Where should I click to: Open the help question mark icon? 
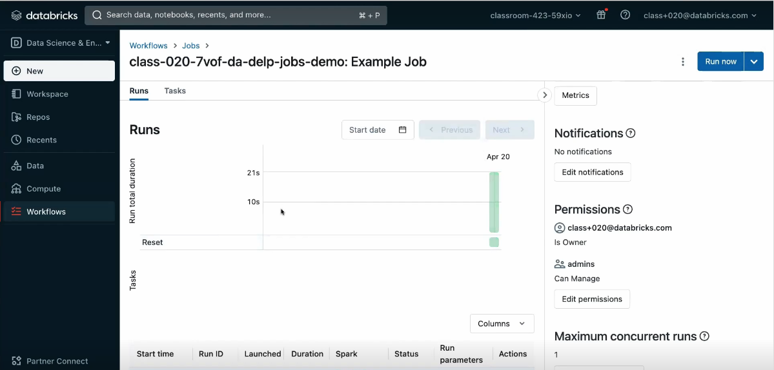[x=625, y=15]
